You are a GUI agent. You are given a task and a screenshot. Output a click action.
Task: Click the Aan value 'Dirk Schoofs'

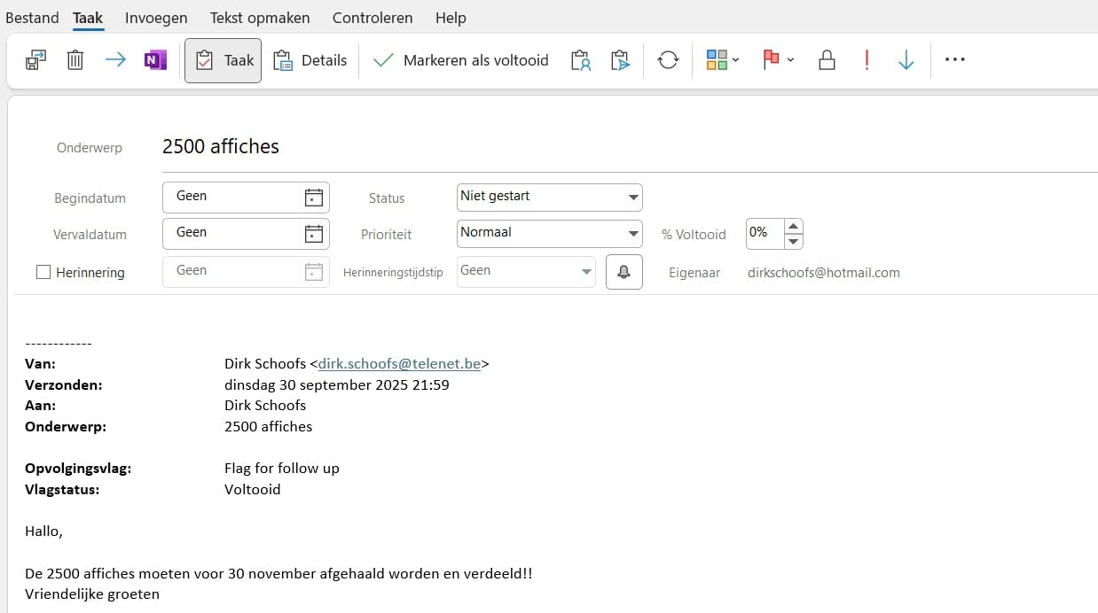265,405
